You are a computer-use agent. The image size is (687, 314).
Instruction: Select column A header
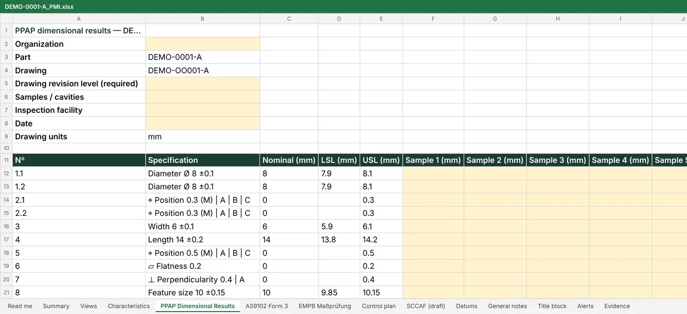79,19
